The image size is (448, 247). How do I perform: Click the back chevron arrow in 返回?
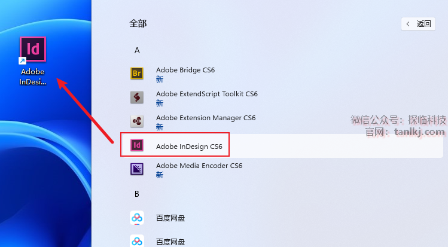point(408,24)
